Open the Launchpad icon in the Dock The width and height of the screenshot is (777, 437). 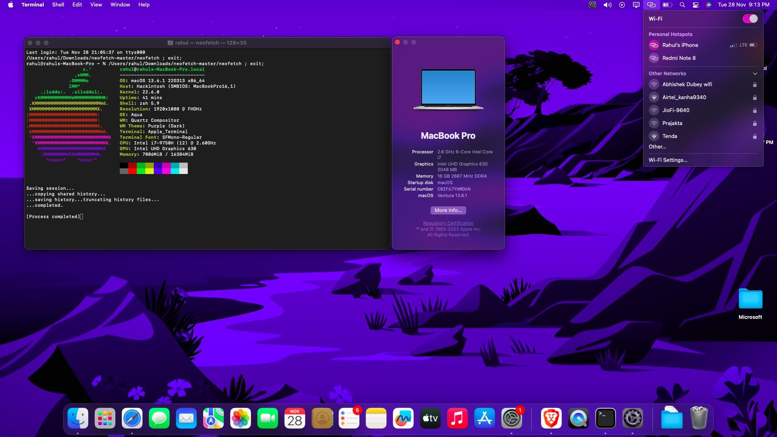coord(105,418)
